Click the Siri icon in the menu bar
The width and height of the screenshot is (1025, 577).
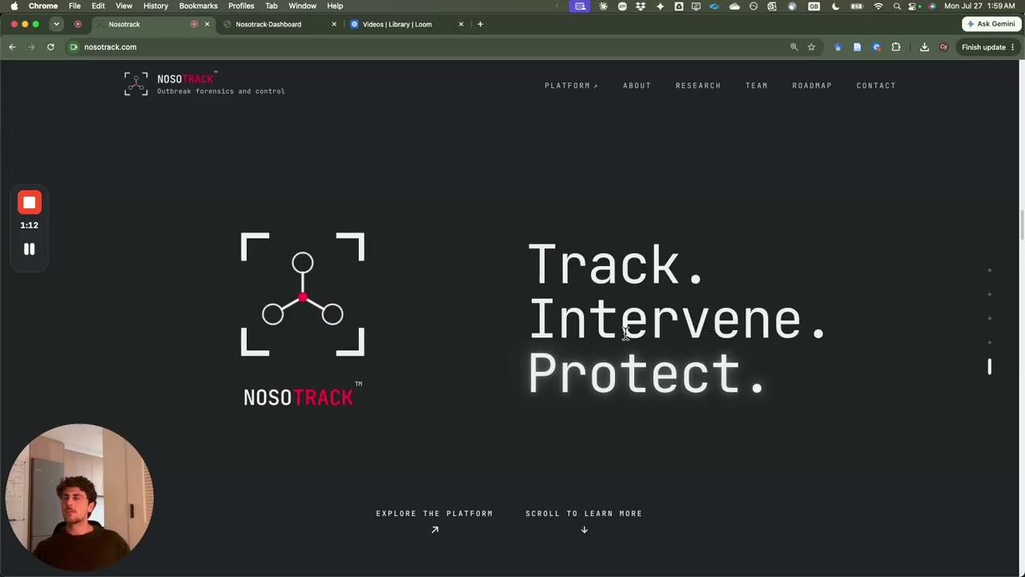932,6
